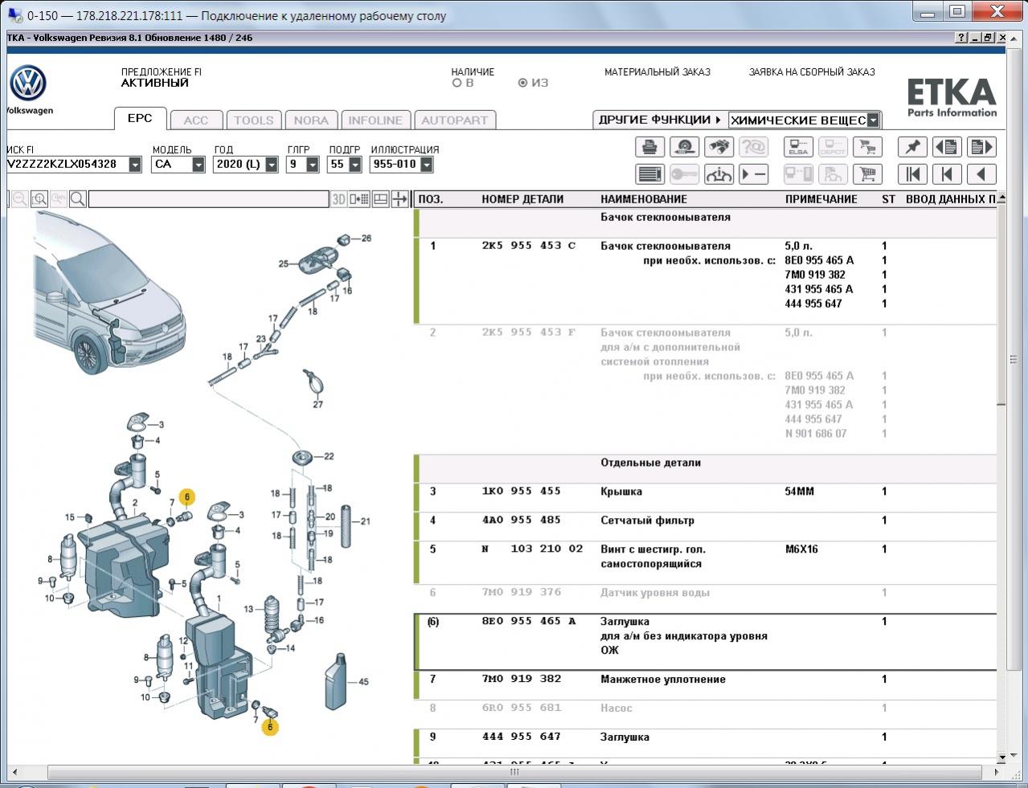Click the inner window help question button
Image resolution: width=1028 pixels, height=788 pixels.
coord(962,38)
